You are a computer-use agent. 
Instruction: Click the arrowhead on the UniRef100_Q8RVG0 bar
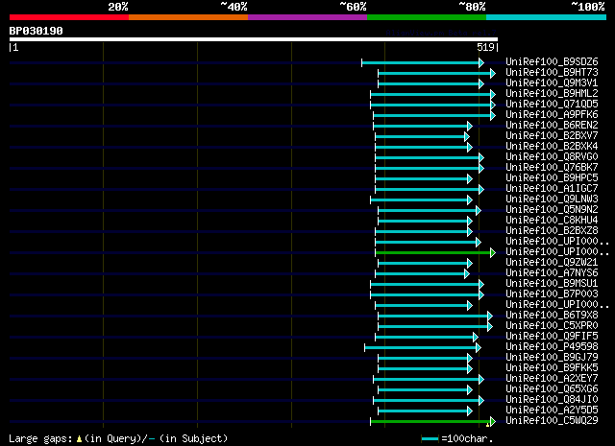pyautogui.click(x=481, y=158)
